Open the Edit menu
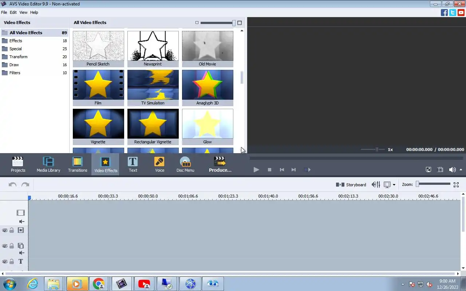 [x=13, y=12]
